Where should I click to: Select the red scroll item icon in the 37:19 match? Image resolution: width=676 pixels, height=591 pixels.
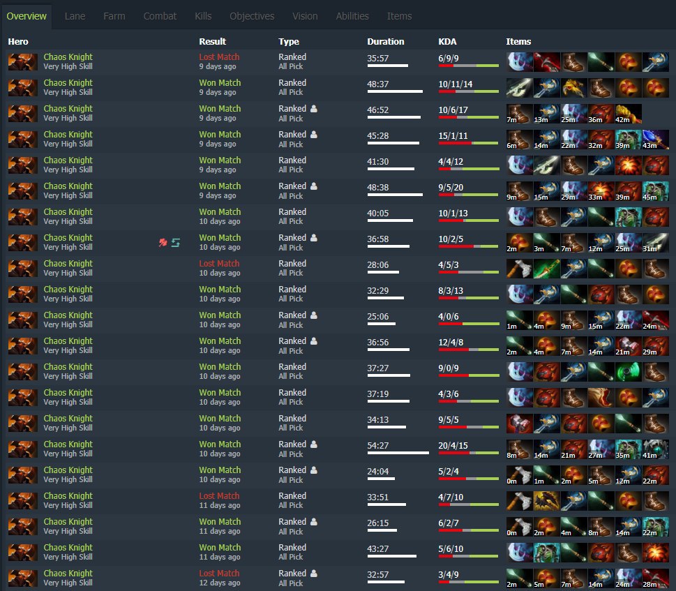(601, 398)
